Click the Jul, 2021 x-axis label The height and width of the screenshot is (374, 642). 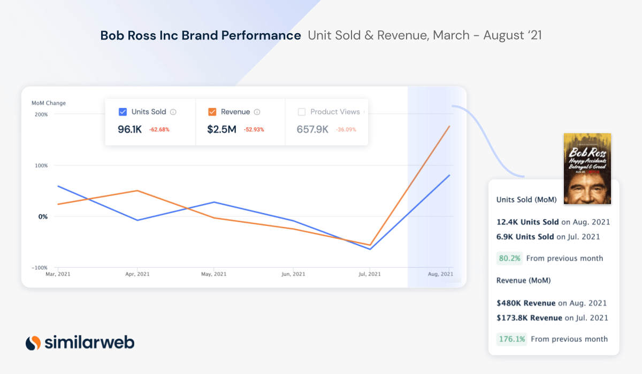(x=369, y=274)
